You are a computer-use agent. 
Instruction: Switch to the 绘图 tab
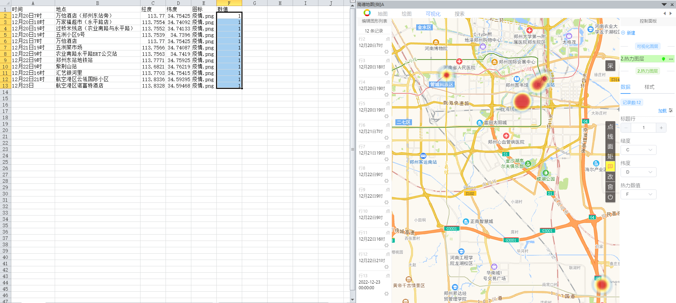(406, 14)
